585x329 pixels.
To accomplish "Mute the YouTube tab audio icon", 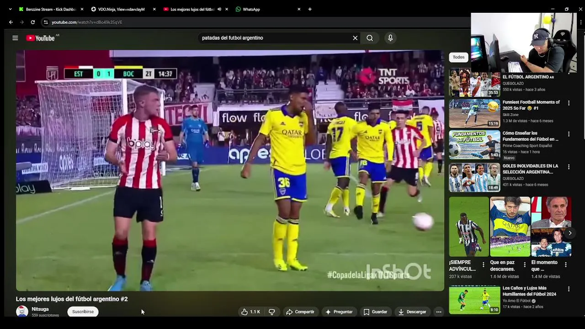I will [219, 9].
